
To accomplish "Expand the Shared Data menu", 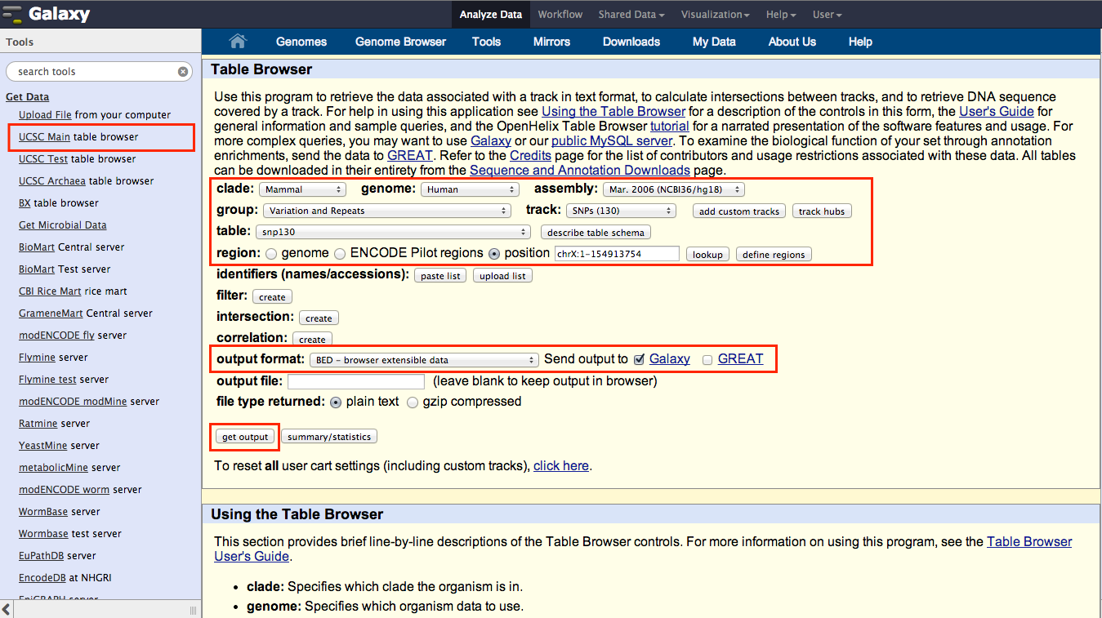I will 631,15.
